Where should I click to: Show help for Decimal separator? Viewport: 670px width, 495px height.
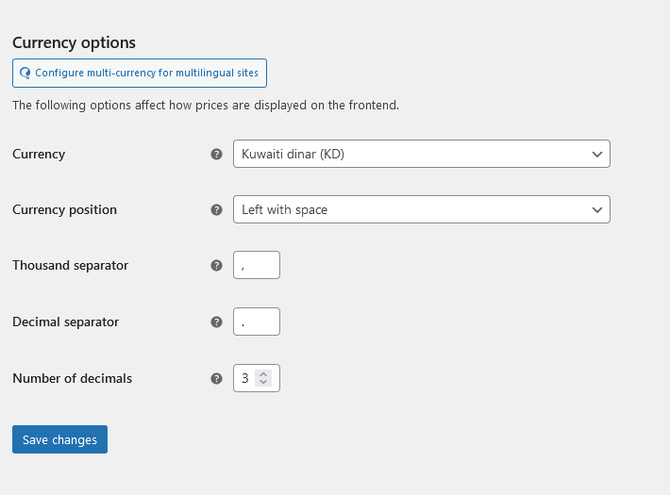(217, 322)
